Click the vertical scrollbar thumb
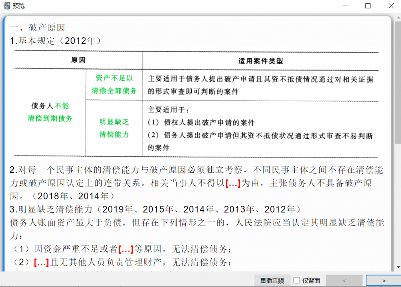This screenshot has height=287, width=401. click(x=397, y=80)
